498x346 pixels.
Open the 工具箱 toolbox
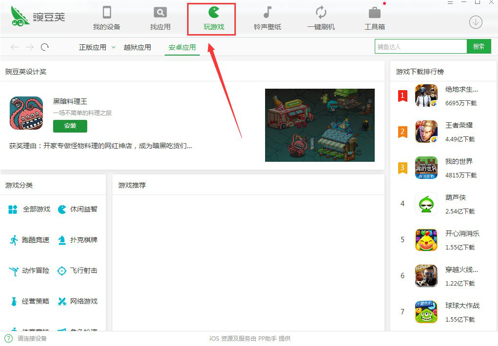[374, 18]
